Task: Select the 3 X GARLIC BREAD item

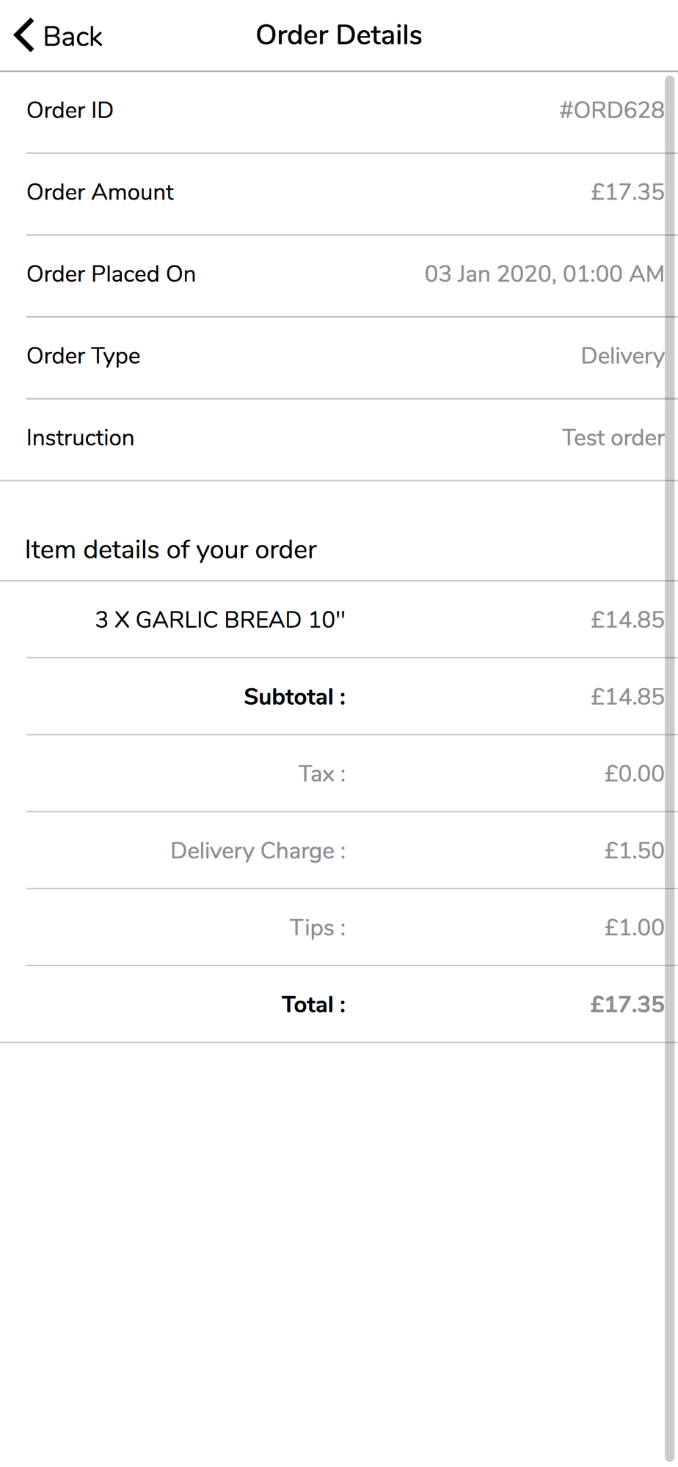Action: click(220, 620)
